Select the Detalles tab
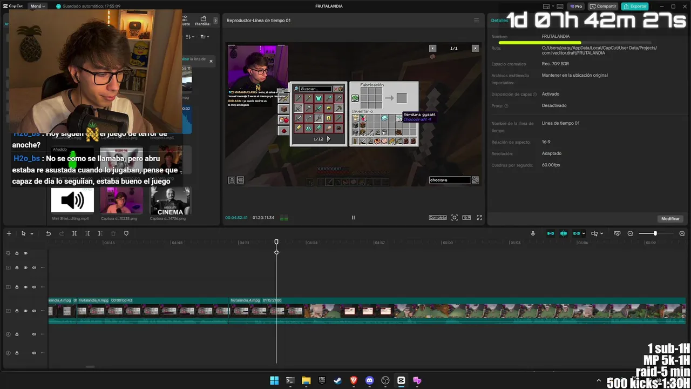Screen dimensions: 691x389 [499, 21]
